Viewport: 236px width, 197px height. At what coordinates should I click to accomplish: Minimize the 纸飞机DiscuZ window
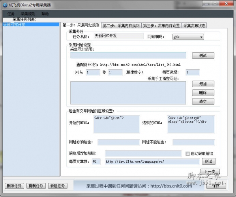(x=207, y=4)
